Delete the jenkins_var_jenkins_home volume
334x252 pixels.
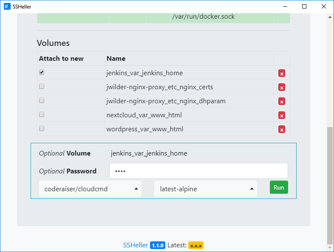[x=281, y=73]
